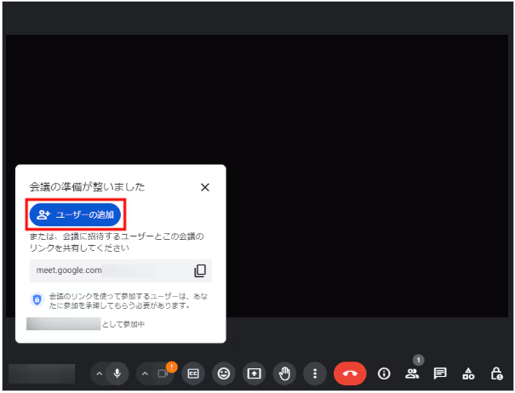Open host controls lock icon
Viewport: 515px width, 393px height.
(x=496, y=373)
